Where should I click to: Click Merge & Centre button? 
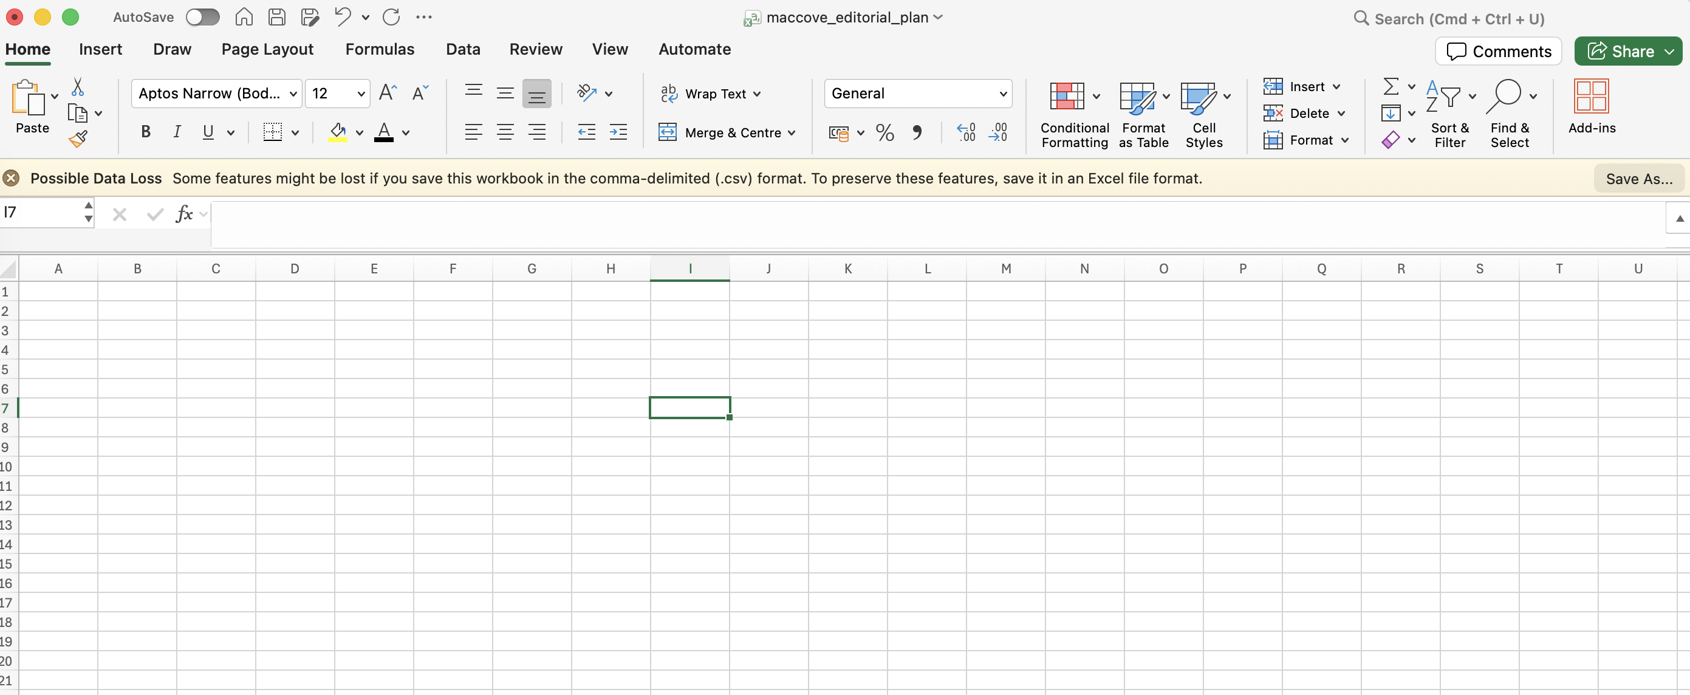click(x=727, y=132)
